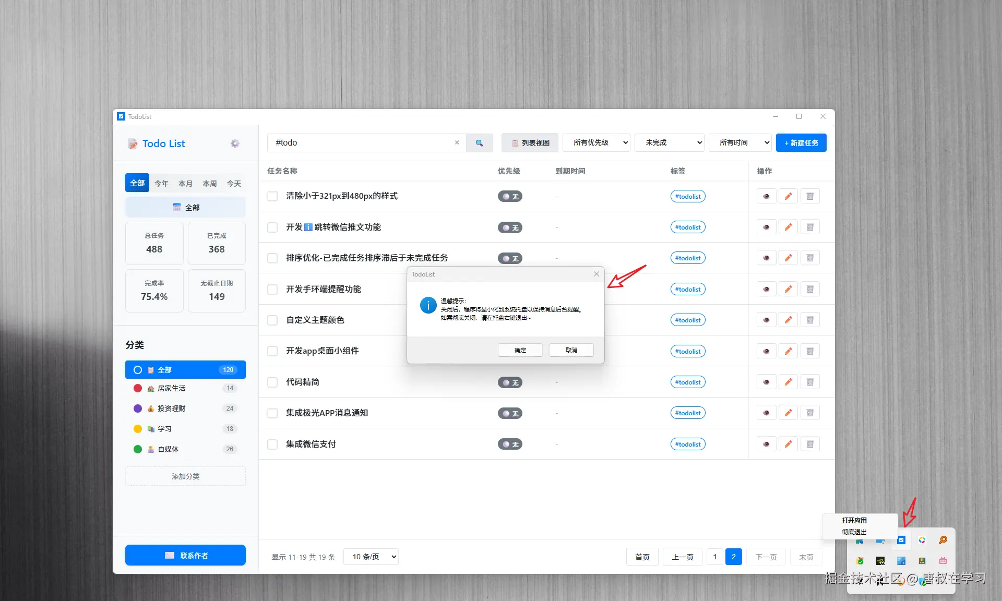
Task: Go to page 1 in pagination
Action: tap(714, 557)
